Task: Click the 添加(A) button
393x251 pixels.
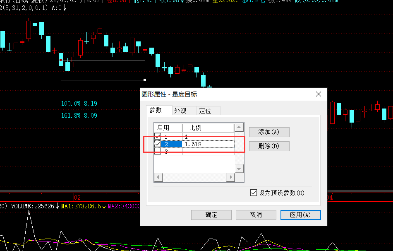Action: (x=269, y=132)
